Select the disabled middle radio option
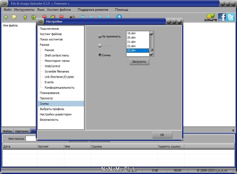The image size is (237, 174). 100,46
